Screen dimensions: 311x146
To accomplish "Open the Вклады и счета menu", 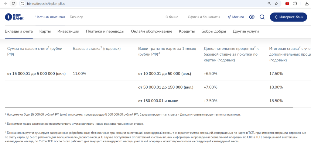I will [19, 31].
